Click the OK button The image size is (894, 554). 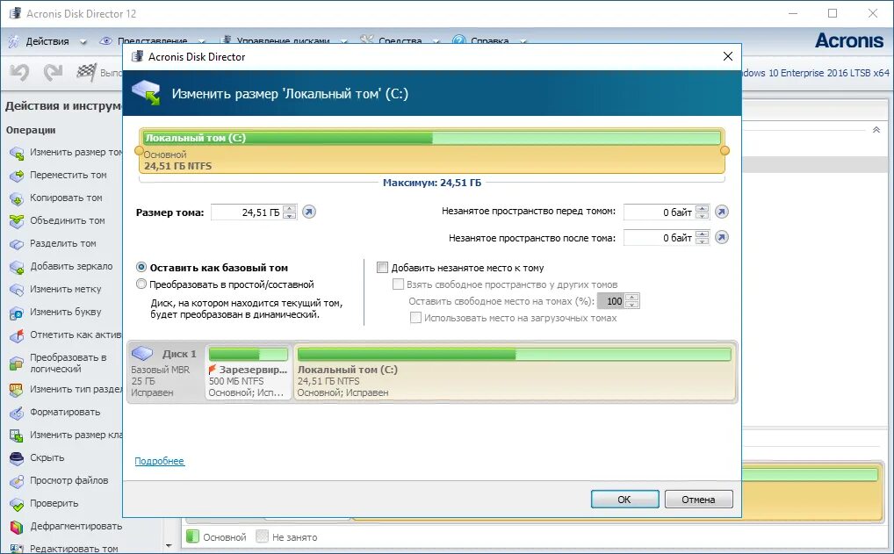[x=625, y=500]
